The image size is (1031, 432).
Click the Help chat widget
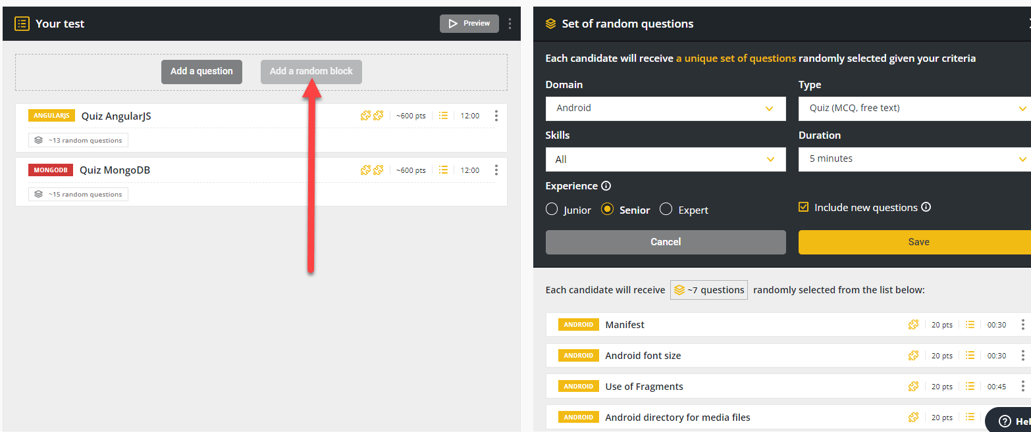click(1010, 421)
